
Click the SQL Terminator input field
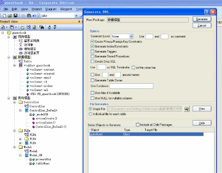pos(101,67)
